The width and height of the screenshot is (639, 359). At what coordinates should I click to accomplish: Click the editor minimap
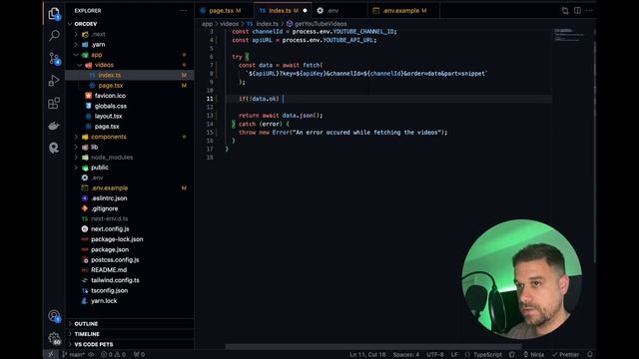(x=569, y=35)
